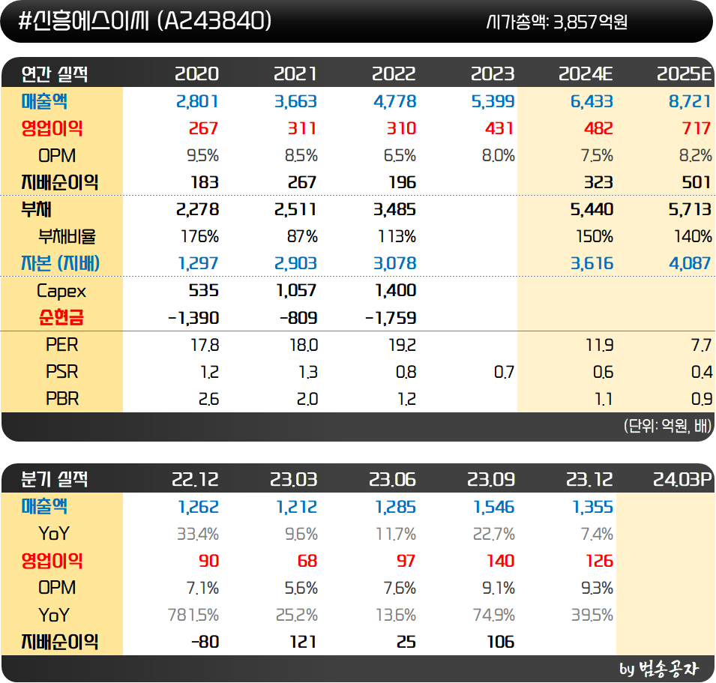716x683 pixels.
Task: Click the 부채비율 value 87%
Action: [x=302, y=236]
